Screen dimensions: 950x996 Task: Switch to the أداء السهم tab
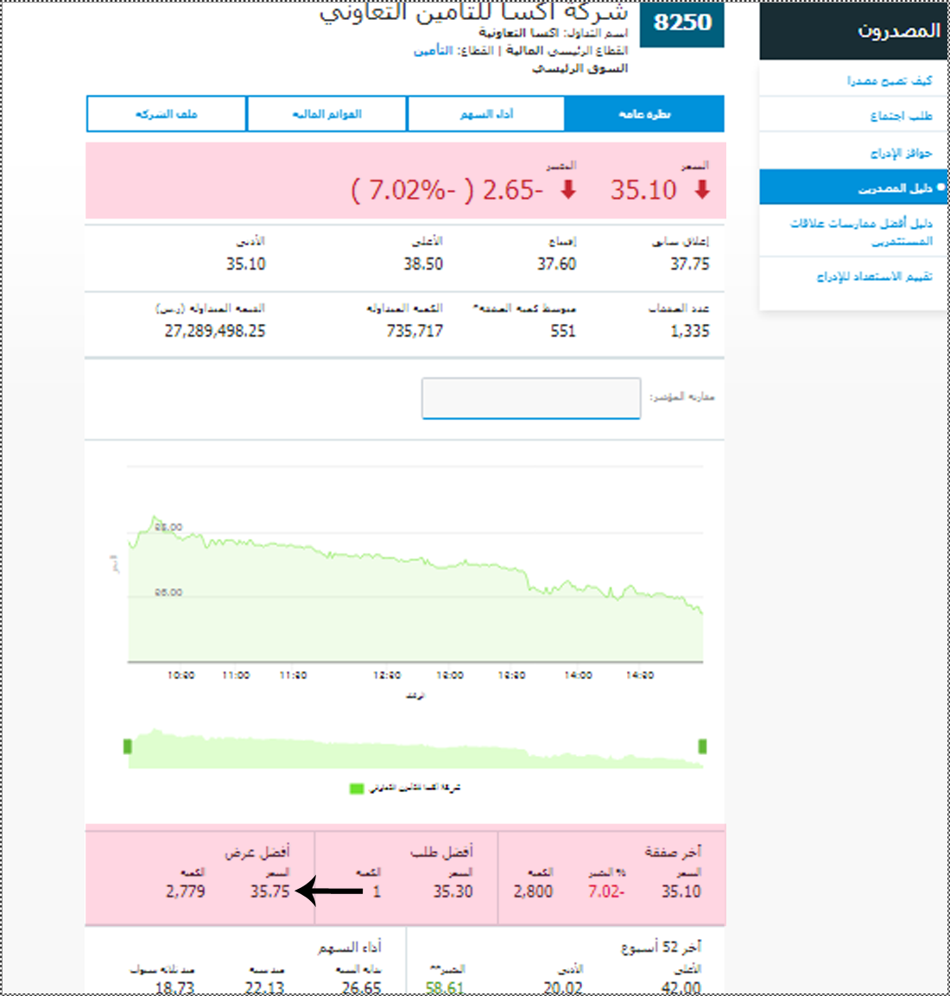click(x=485, y=114)
